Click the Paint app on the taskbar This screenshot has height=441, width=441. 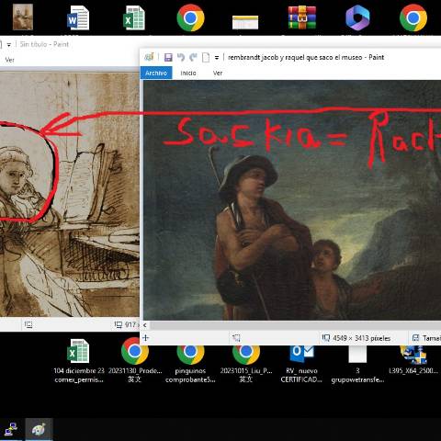point(39,429)
